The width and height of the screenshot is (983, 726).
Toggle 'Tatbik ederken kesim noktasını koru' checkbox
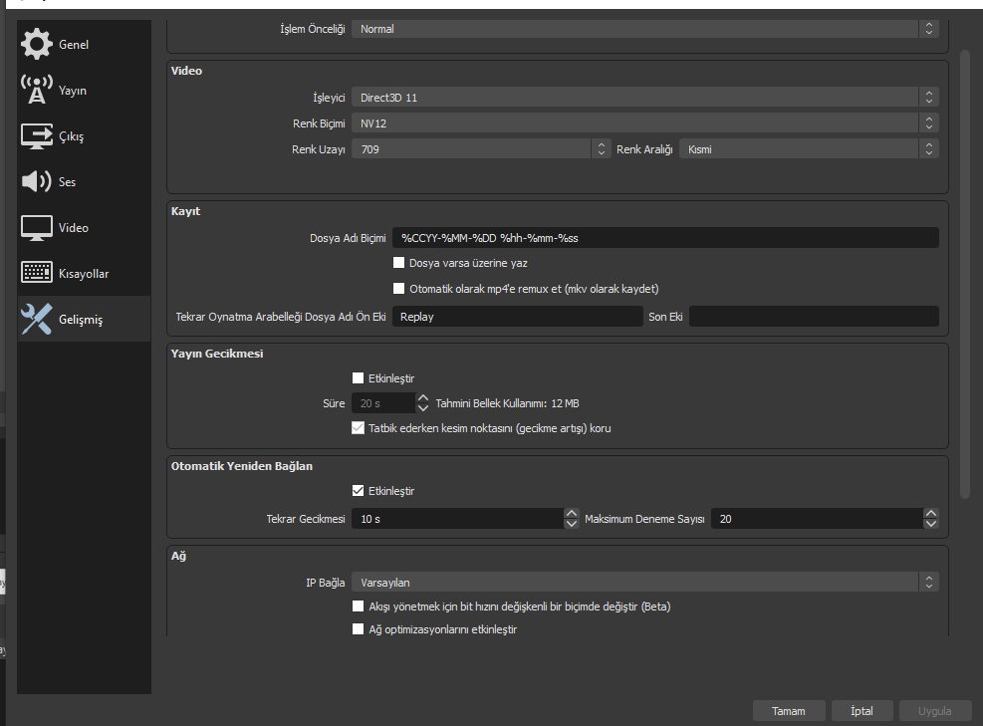click(358, 428)
